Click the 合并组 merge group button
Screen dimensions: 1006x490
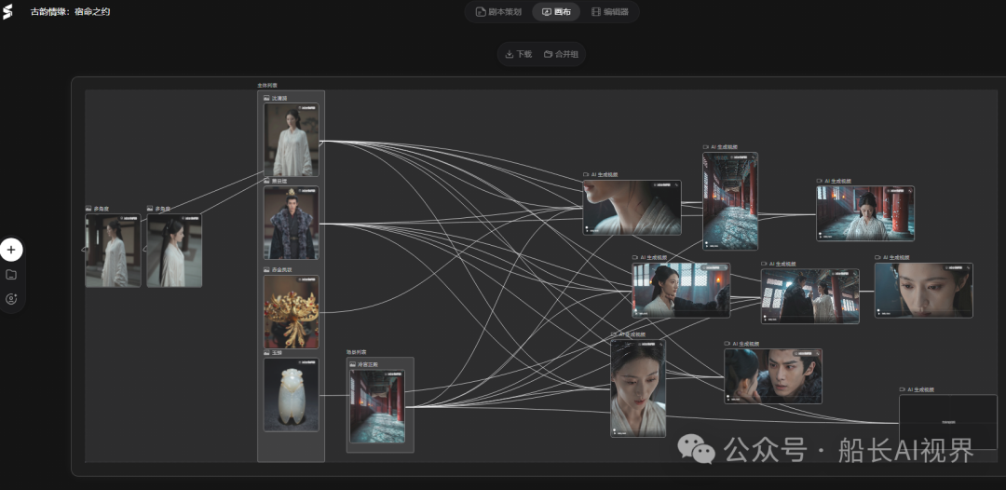point(562,54)
